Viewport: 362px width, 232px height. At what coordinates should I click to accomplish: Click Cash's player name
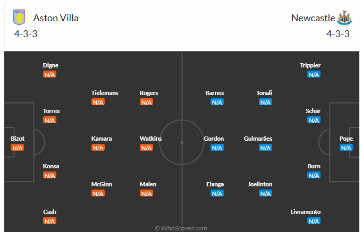[x=49, y=212]
